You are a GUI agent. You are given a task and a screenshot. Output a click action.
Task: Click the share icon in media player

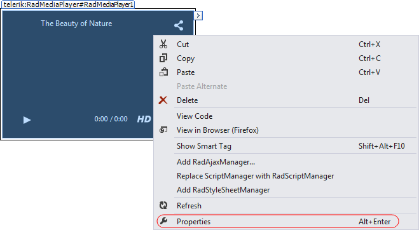click(179, 25)
